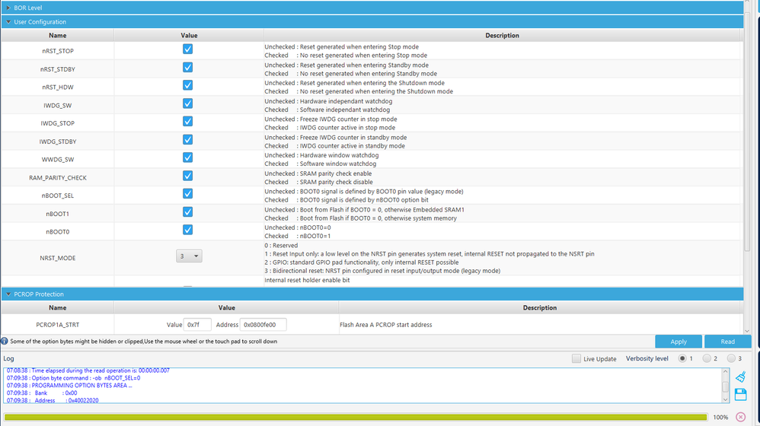Click the WWDG_SW row label

click(58, 159)
